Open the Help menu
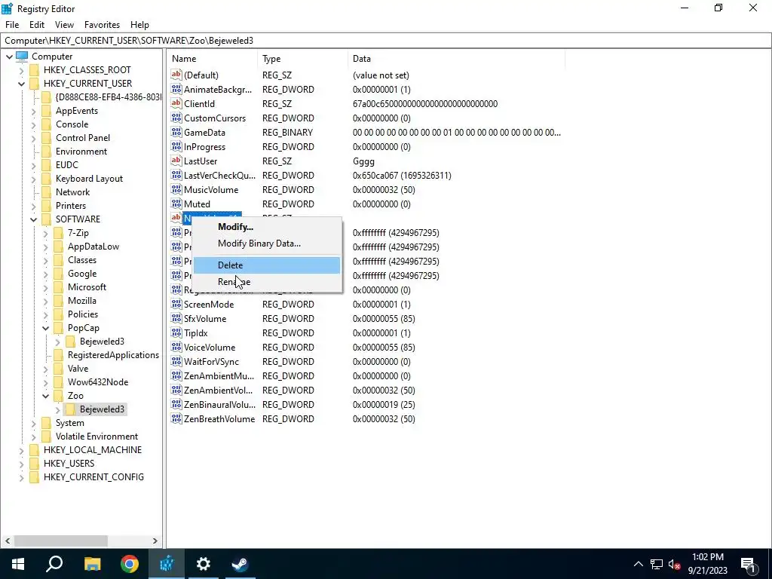 coord(139,25)
